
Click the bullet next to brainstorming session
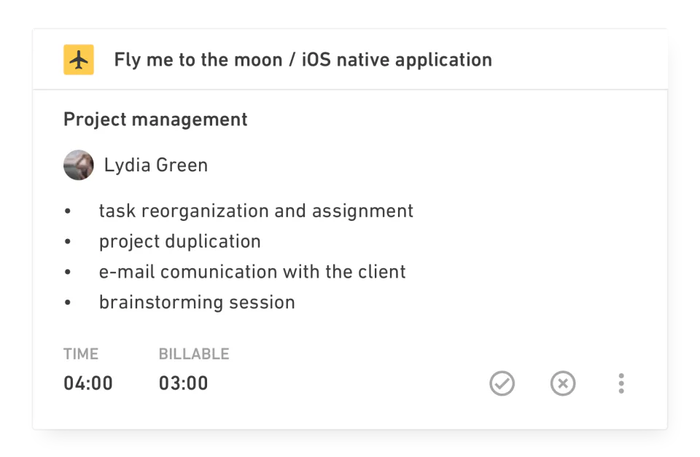[69, 302]
